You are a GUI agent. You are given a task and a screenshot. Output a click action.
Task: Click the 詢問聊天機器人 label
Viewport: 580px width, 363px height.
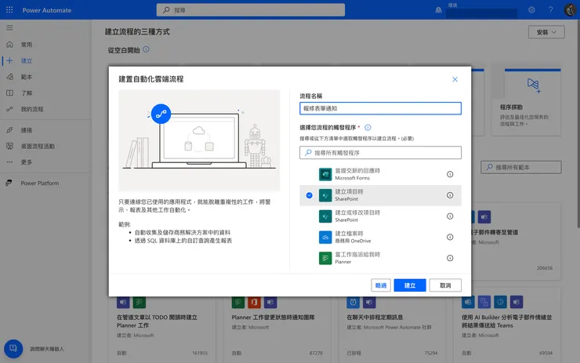pyautogui.click(x=47, y=349)
